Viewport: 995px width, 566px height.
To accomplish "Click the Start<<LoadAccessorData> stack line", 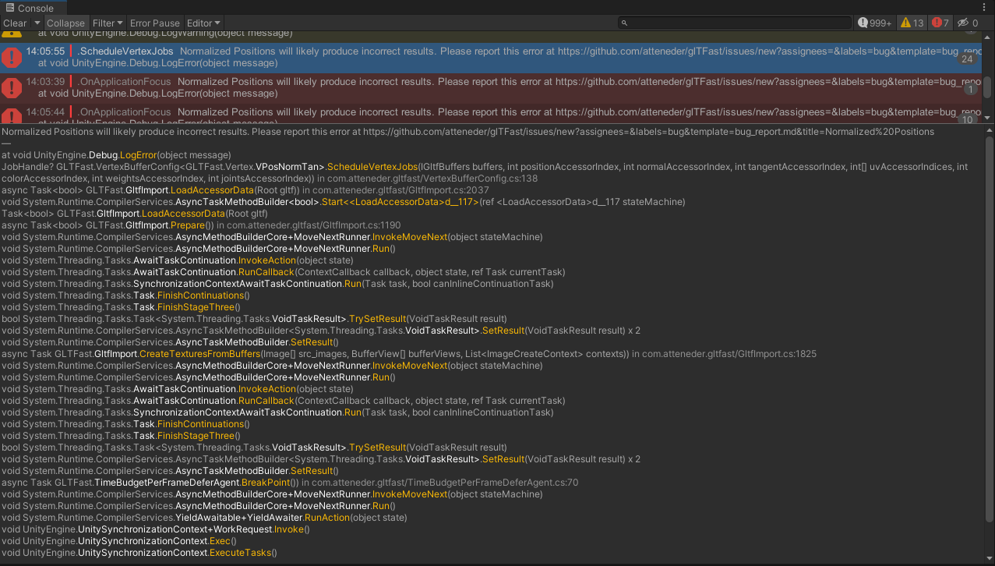I will coord(344,202).
